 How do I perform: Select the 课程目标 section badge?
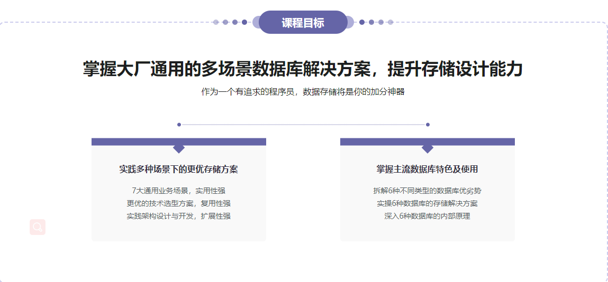pyautogui.click(x=303, y=23)
